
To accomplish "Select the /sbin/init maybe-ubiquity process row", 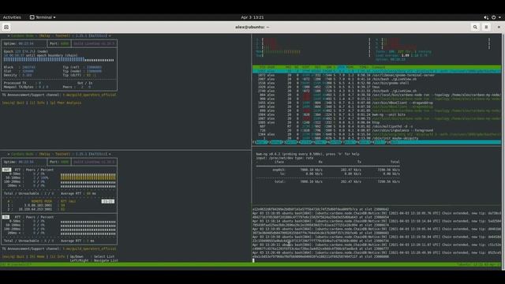I will click(377, 138).
